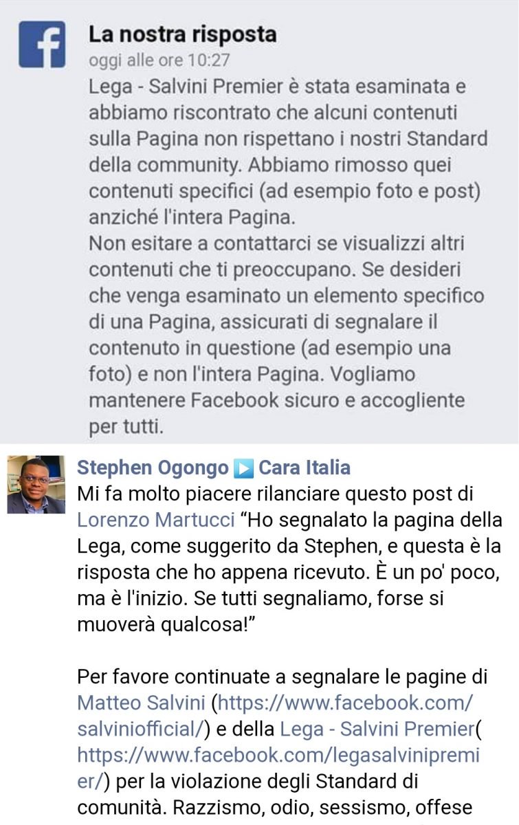519x825 pixels.
Task: Open the Stephen Ogongo profile name link
Action: pyautogui.click(x=153, y=468)
